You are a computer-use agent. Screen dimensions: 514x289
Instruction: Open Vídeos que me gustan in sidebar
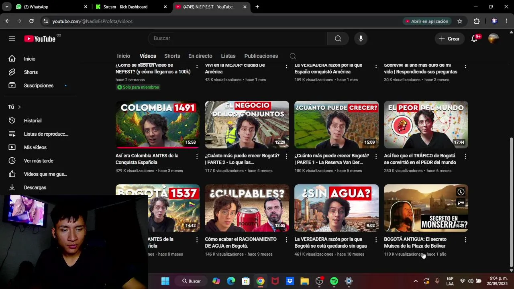click(38, 174)
